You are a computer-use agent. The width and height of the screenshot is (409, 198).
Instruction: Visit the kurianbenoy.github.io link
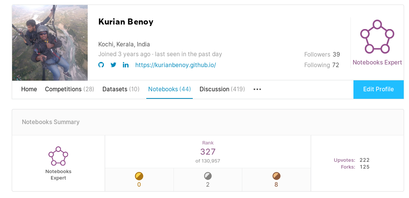(175, 65)
